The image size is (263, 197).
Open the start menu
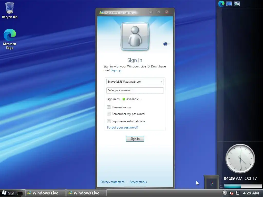tap(11, 193)
